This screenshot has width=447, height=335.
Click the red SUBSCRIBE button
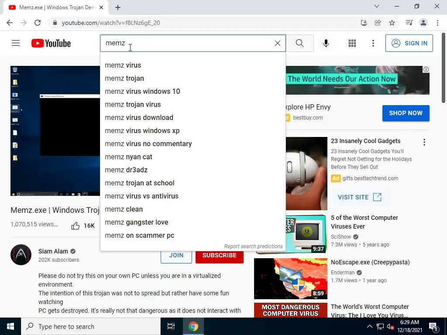(220, 256)
